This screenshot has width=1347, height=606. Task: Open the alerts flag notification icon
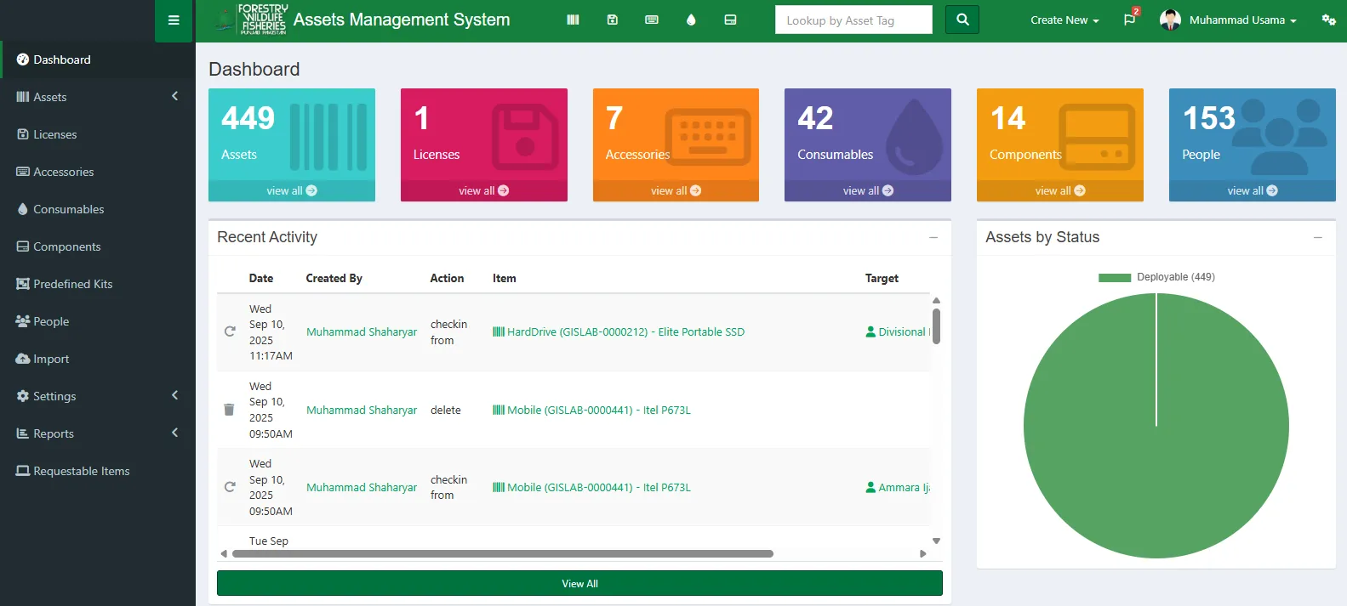tap(1129, 20)
